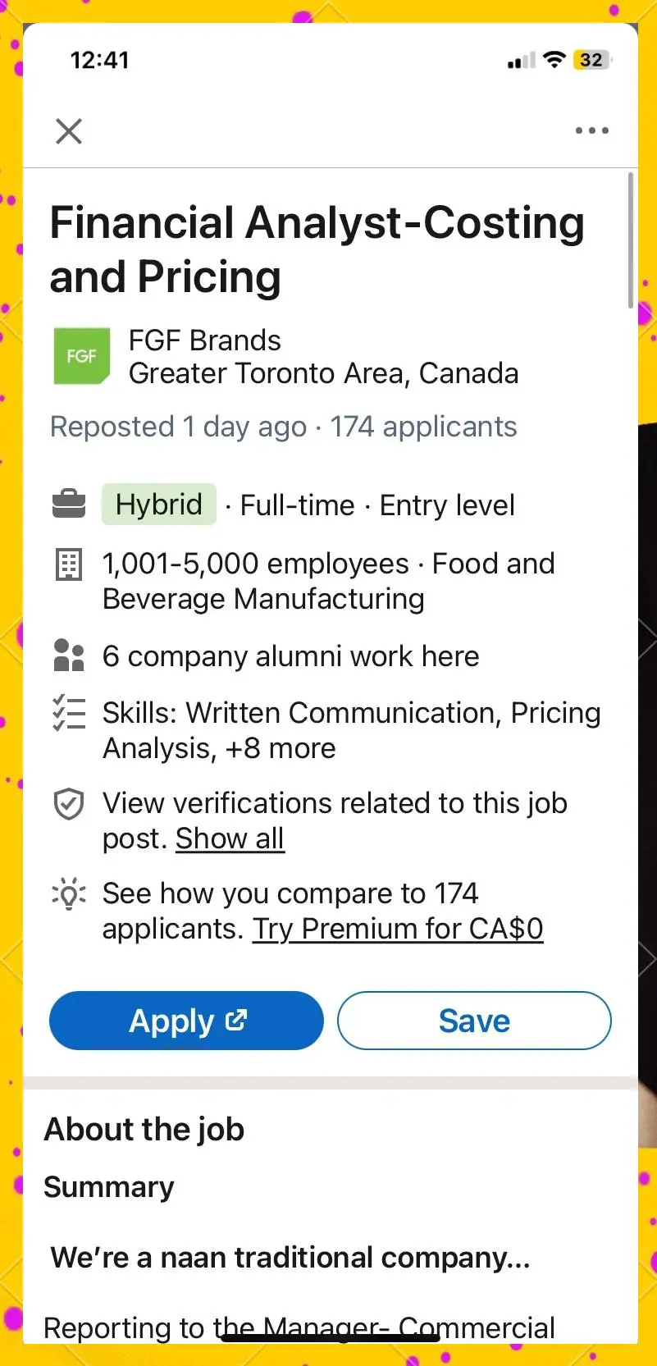This screenshot has height=1366, width=657.
Task: Open Show all verifications link
Action: 230,838
